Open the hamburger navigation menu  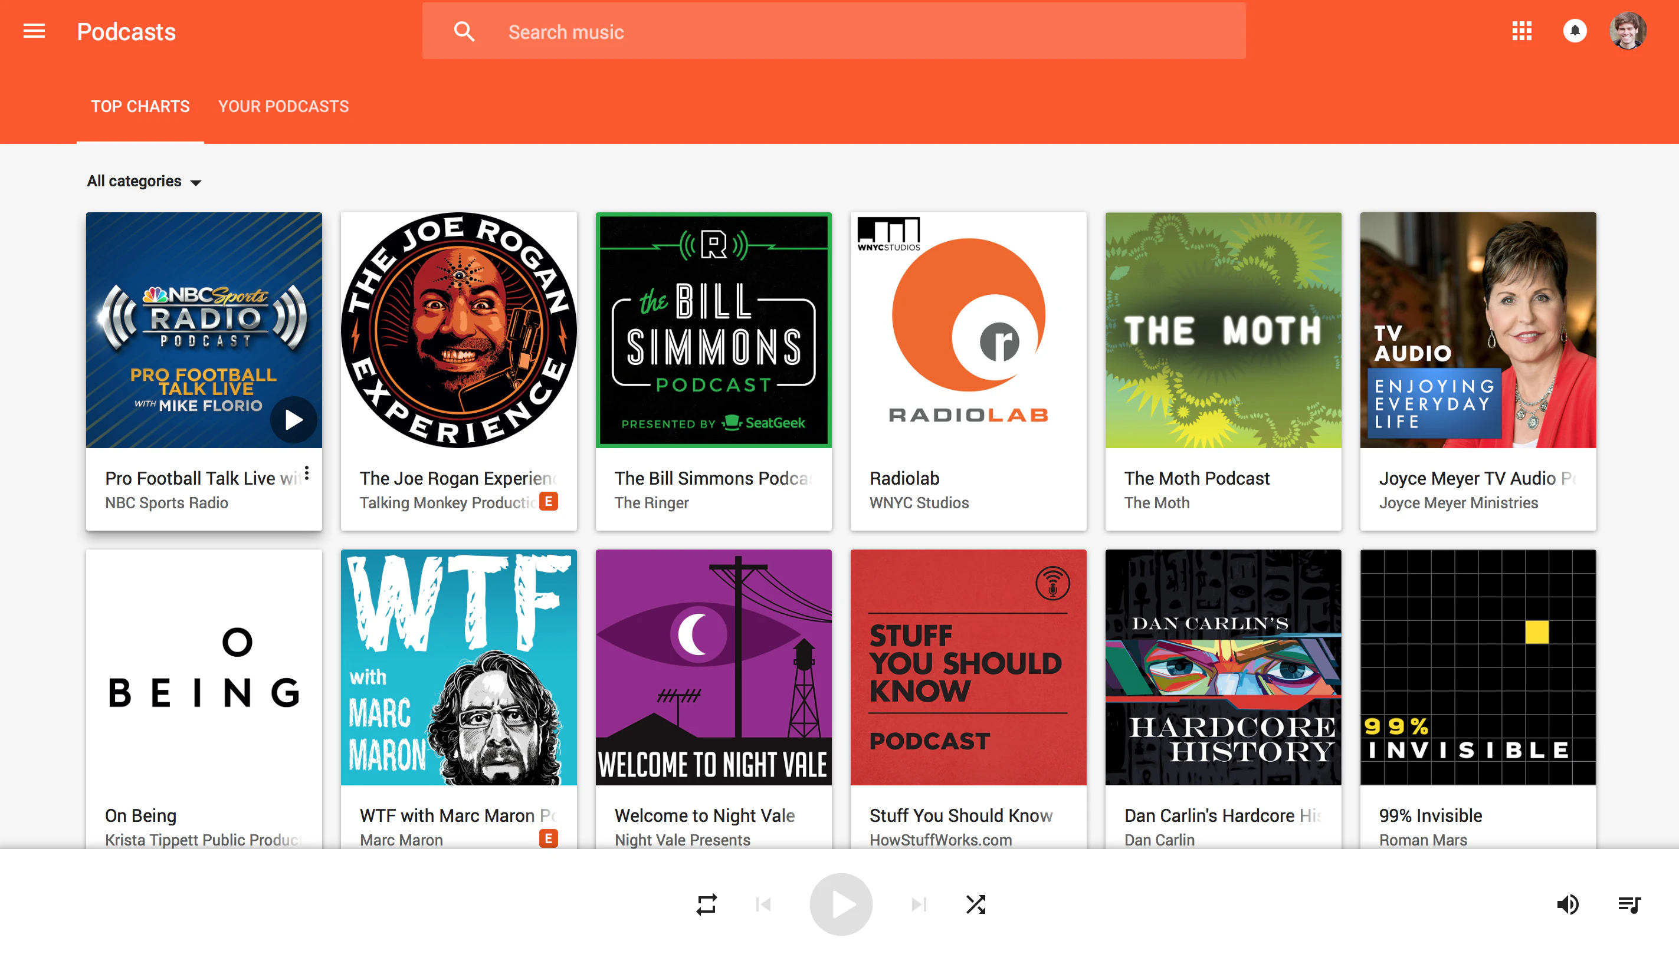34,31
